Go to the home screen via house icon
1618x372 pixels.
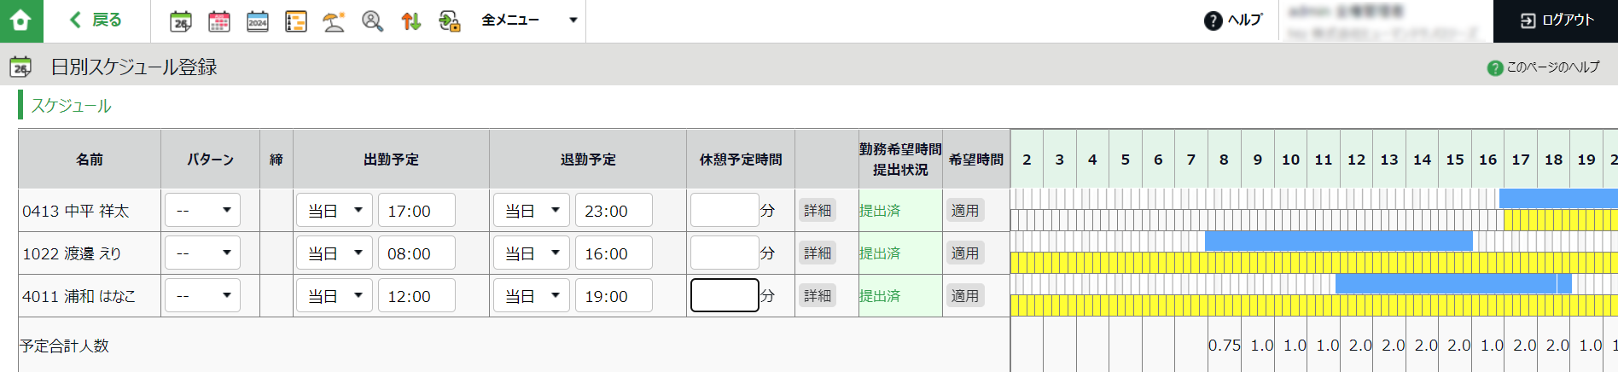[x=21, y=20]
